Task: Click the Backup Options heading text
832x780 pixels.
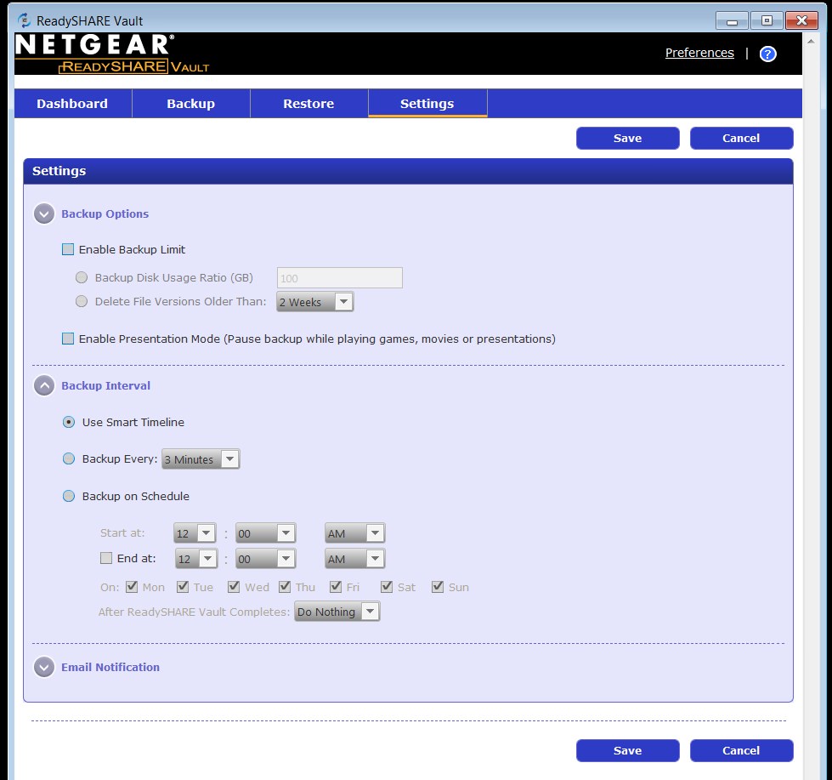Action: click(105, 214)
